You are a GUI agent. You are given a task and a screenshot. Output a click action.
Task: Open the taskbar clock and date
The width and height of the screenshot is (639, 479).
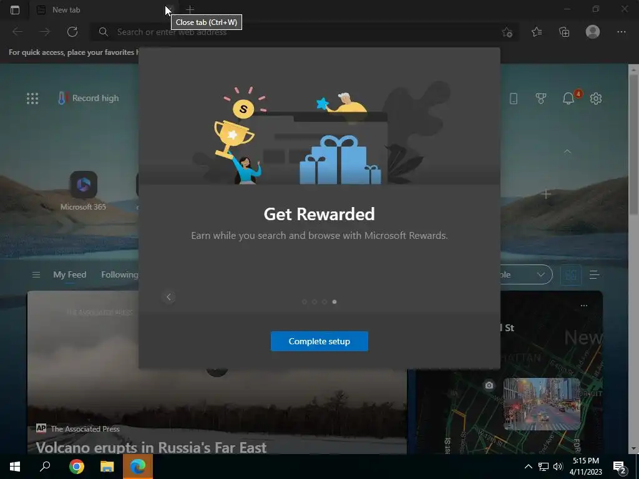coord(585,467)
